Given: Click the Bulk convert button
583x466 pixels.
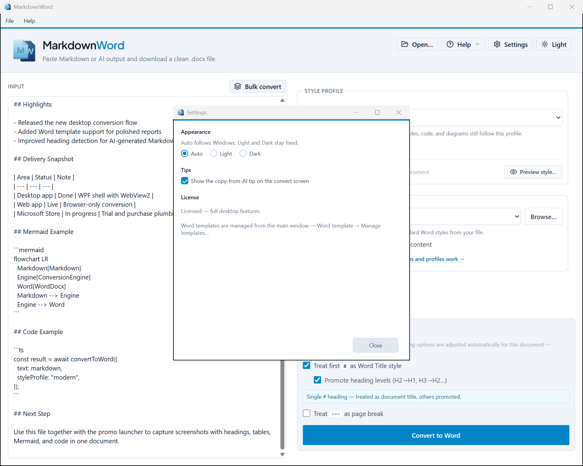Looking at the screenshot, I should 257,86.
